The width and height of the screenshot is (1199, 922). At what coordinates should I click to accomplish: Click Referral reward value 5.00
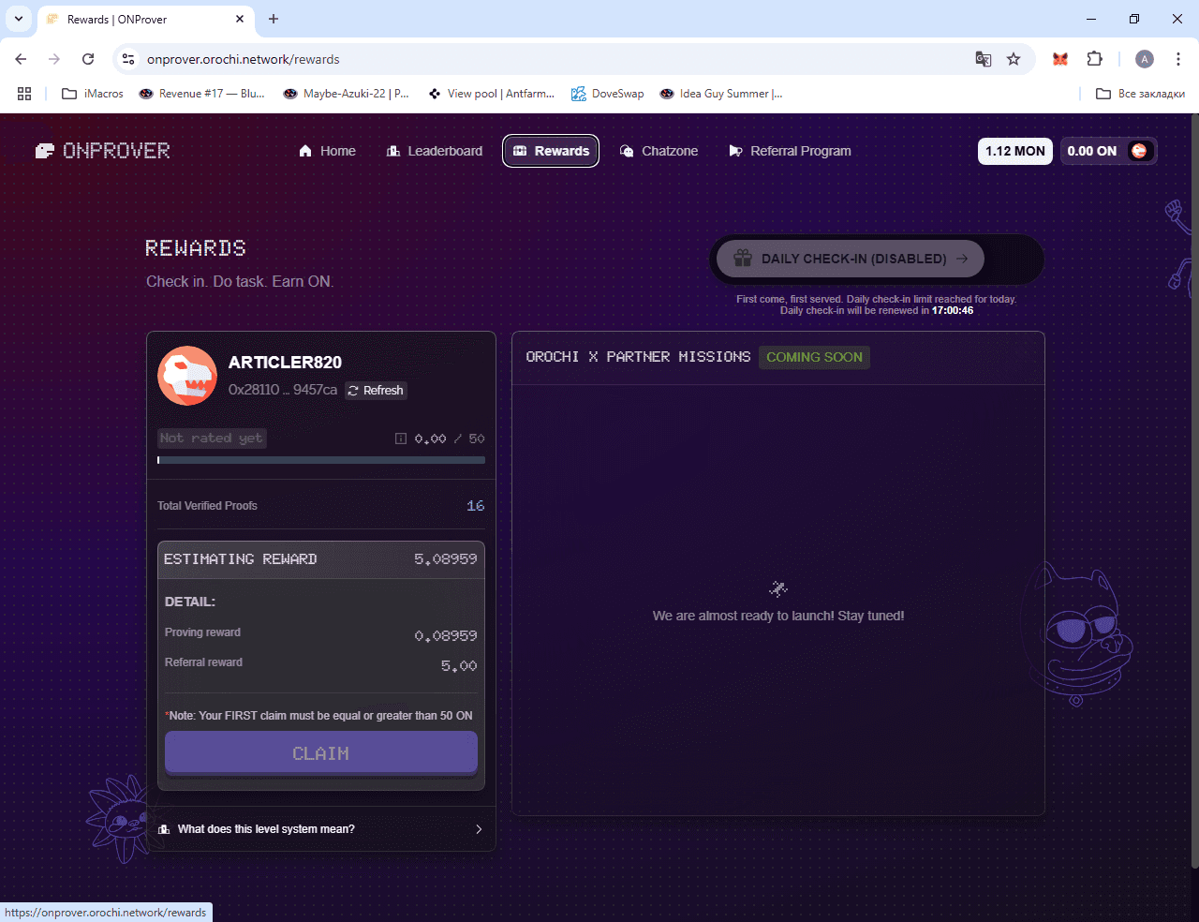pos(459,666)
